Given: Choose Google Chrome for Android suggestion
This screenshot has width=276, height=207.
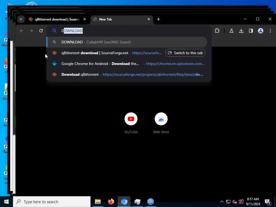Looking at the screenshot, I should 127,64.
